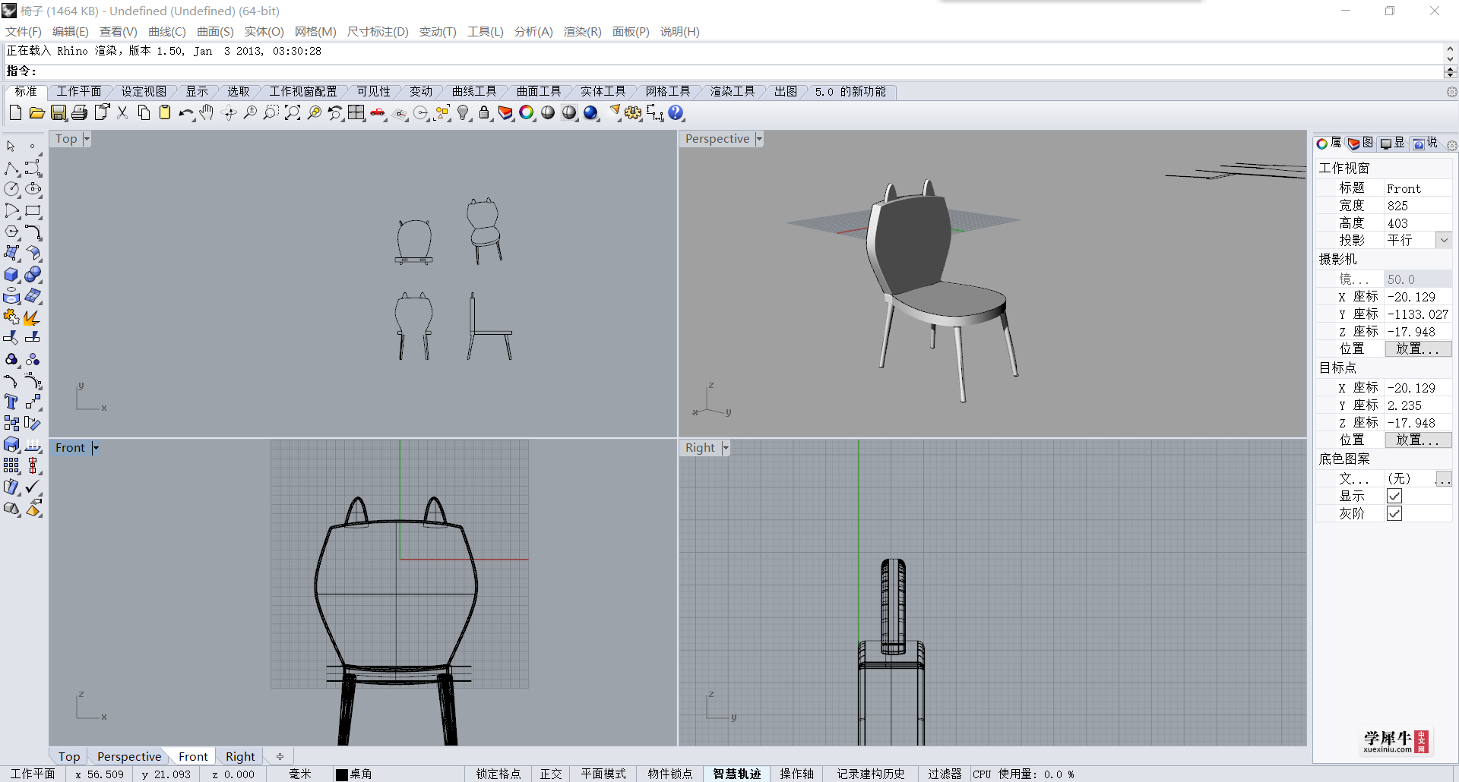Open the 渲染(R) menu

pyautogui.click(x=582, y=31)
